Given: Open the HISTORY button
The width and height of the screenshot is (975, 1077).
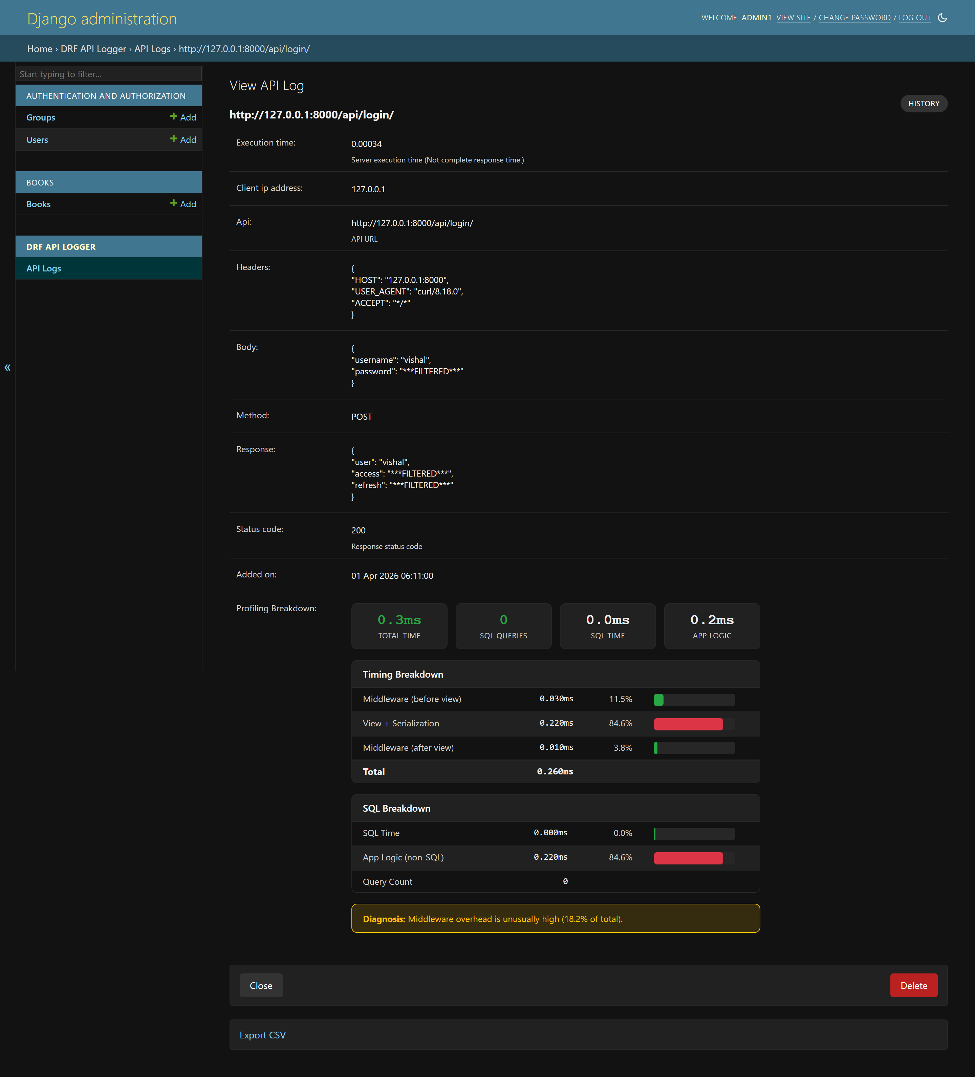Looking at the screenshot, I should pos(924,104).
